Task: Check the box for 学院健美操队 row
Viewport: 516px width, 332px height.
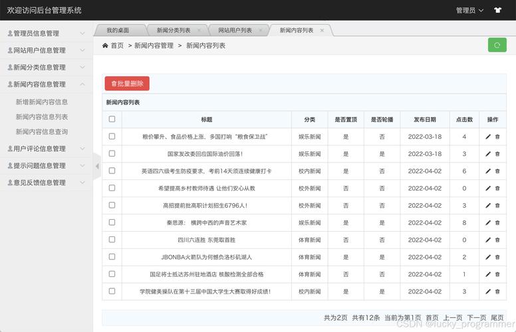Action: click(112, 291)
